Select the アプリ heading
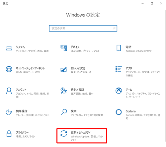 click(x=129, y=68)
